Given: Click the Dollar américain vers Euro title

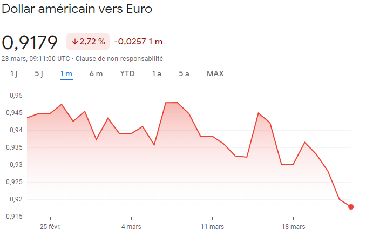Looking at the screenshot, I should click(x=77, y=9).
